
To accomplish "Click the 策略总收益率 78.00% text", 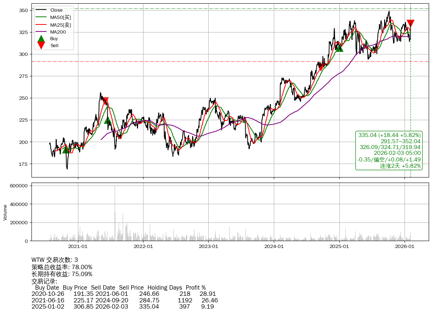I will click(62, 267).
